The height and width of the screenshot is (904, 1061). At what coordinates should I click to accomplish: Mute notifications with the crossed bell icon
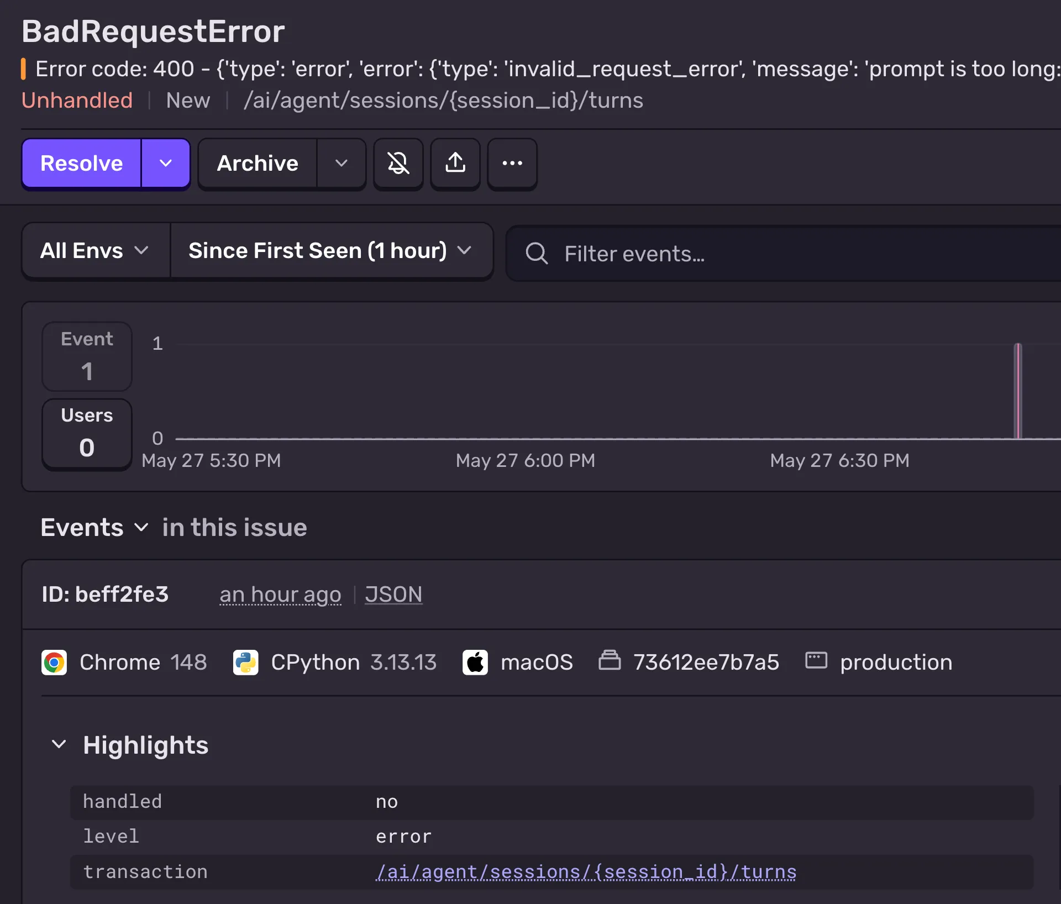pos(398,164)
